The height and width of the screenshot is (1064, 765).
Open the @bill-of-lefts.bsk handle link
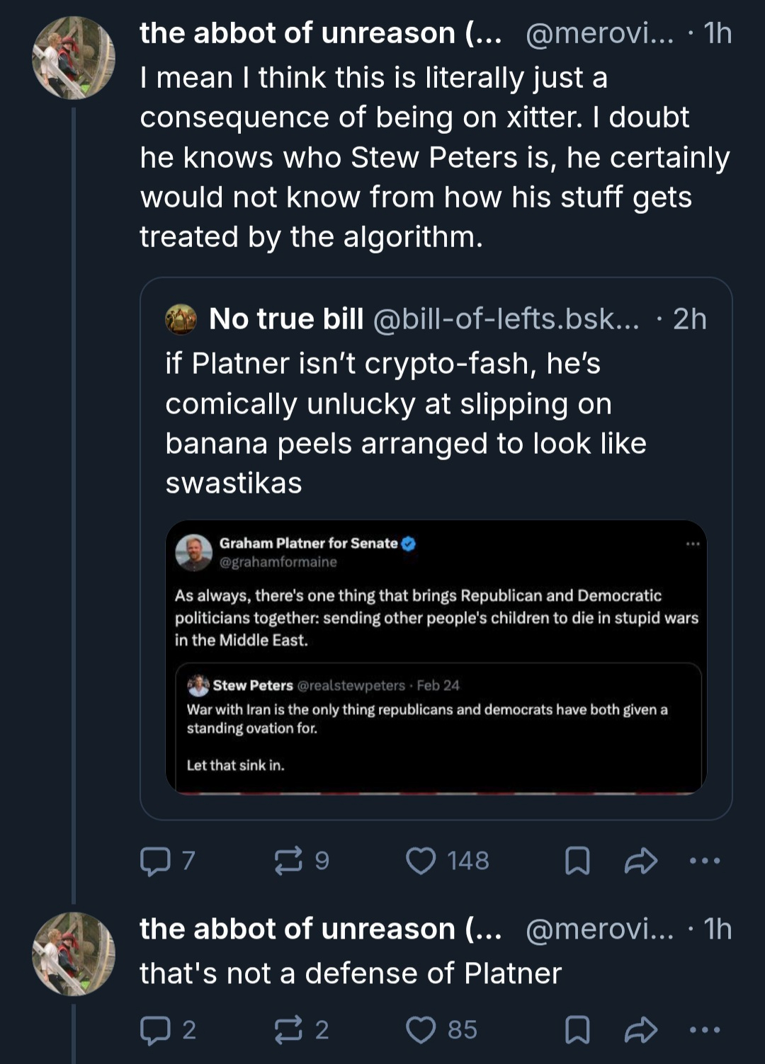point(506,319)
